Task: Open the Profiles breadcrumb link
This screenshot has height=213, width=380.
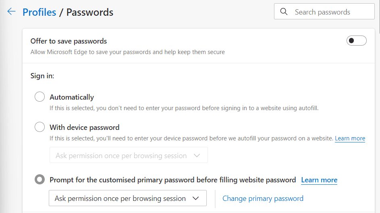Action: point(39,12)
